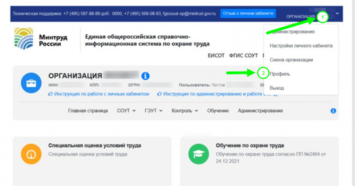Expand the СОУТ dropdown menu
355x186 pixels.
point(126,111)
